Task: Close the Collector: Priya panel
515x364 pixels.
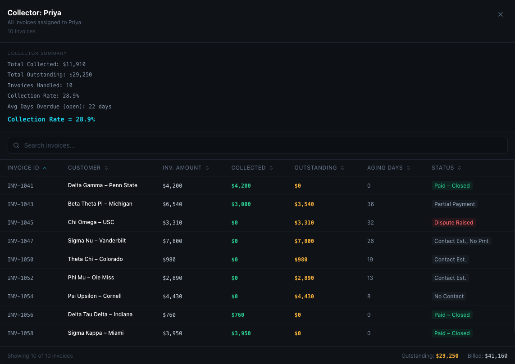Action: (x=500, y=14)
